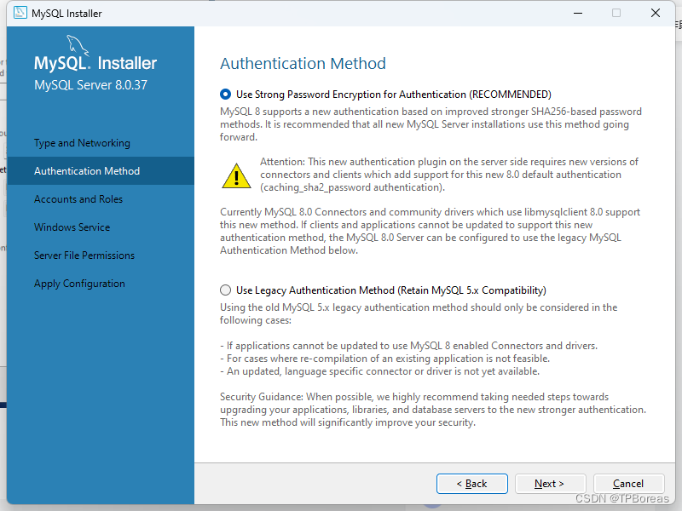Click MySQL Server 8.0.37 version text
This screenshot has width=682, height=511.
point(91,84)
